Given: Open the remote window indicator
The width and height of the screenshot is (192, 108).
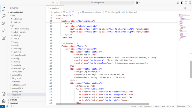Looking at the screenshot, I should click(3, 106).
